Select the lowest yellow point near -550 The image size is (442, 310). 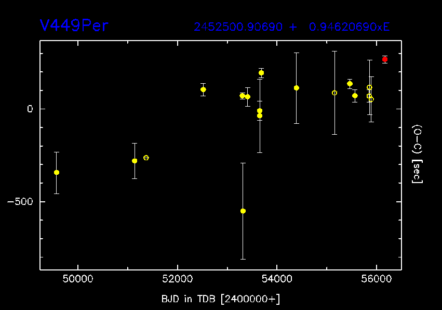[x=243, y=211]
